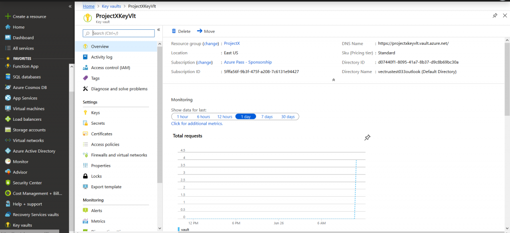This screenshot has height=233, width=510.
Task: Click for additional metrics link
Action: [x=197, y=124]
